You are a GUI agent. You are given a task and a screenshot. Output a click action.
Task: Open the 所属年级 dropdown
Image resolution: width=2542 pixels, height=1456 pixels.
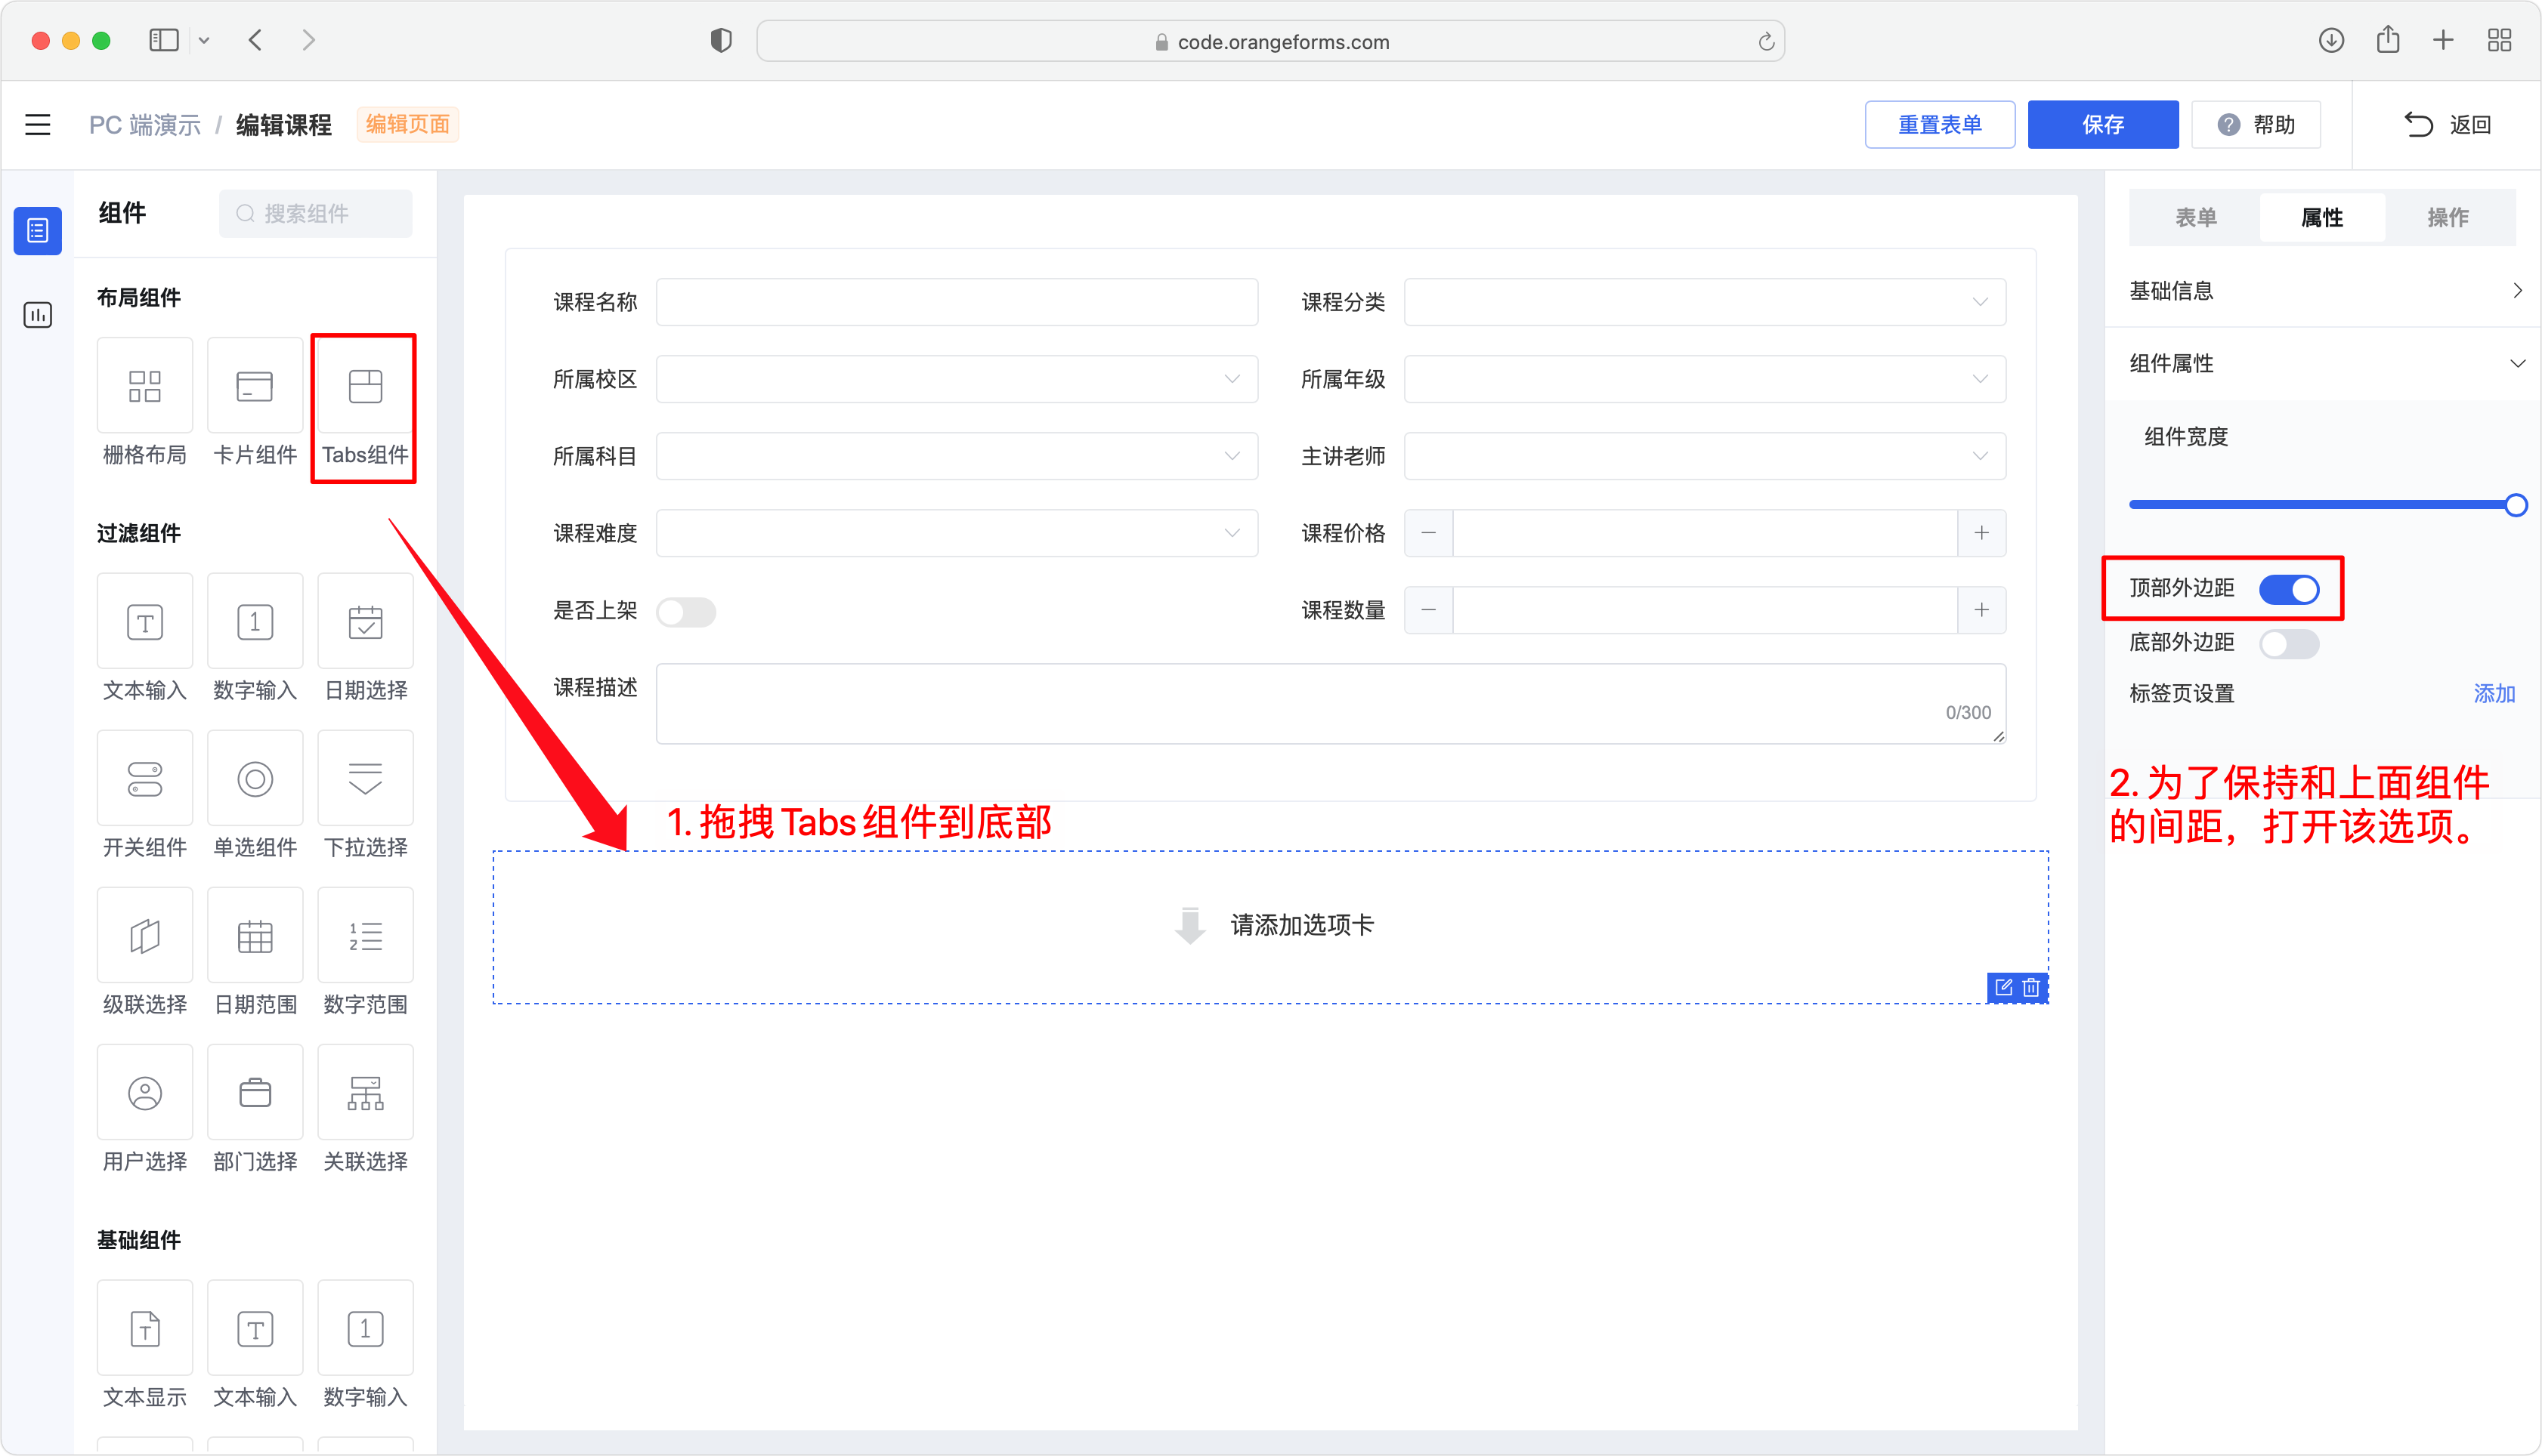(x=1705, y=379)
